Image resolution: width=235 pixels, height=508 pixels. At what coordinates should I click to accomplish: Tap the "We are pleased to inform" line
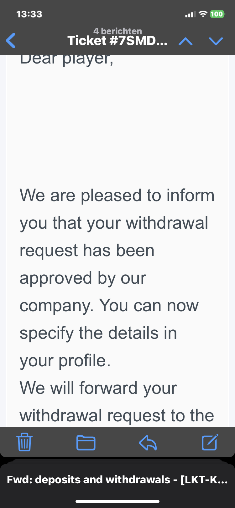point(117,196)
